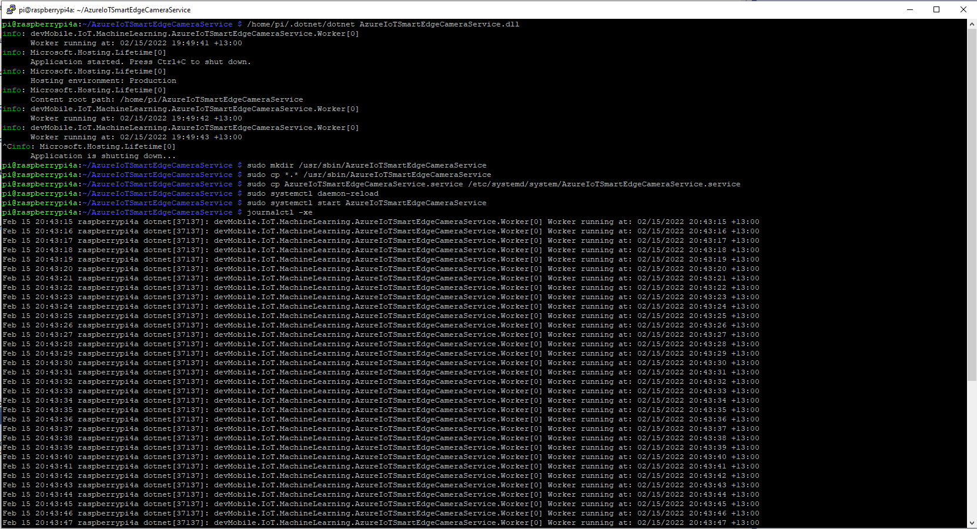Click 'Application started. Press Ctrl+C' log line

click(x=140, y=62)
